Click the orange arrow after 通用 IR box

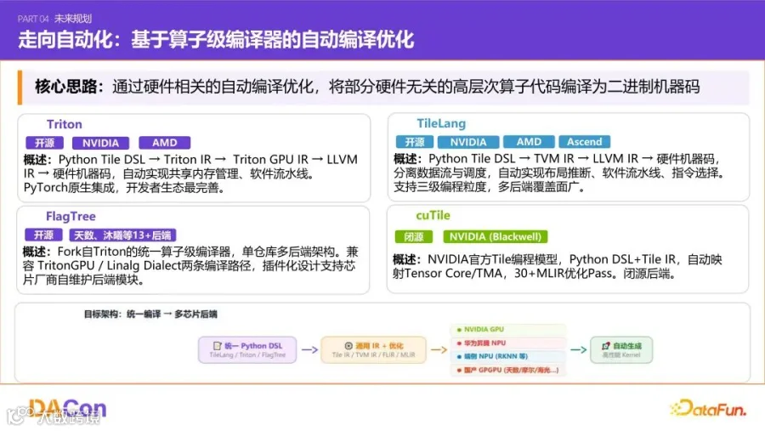coord(439,349)
